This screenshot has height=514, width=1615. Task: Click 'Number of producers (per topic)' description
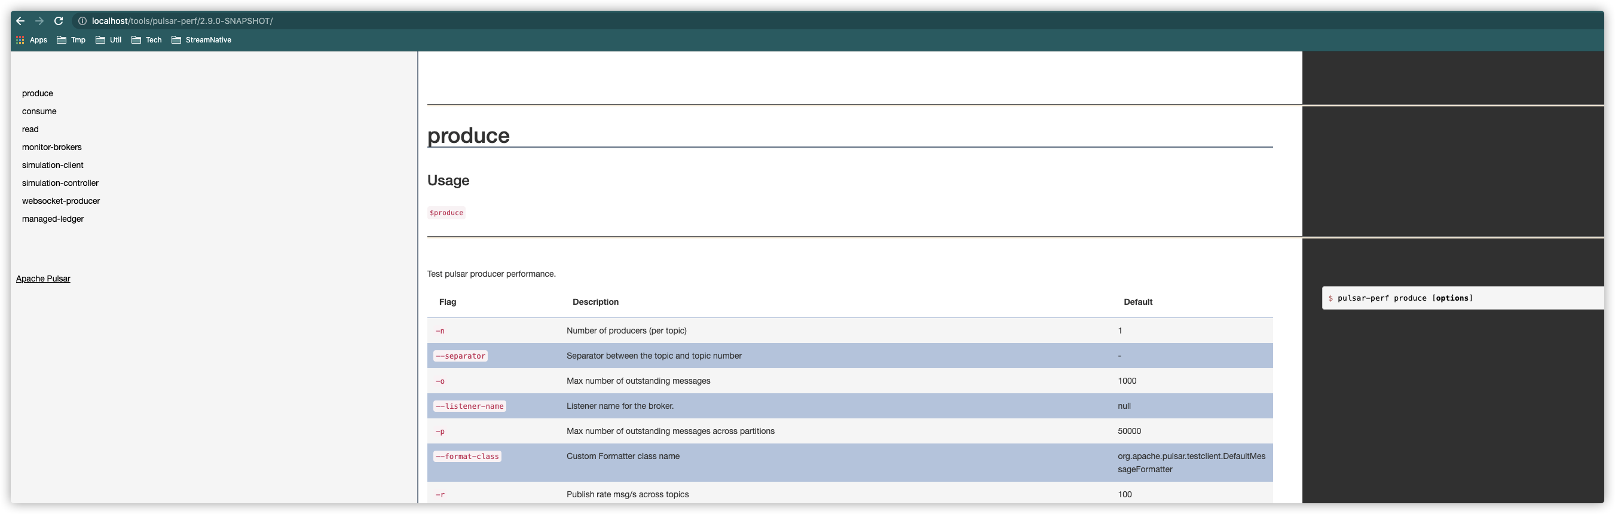(x=626, y=331)
